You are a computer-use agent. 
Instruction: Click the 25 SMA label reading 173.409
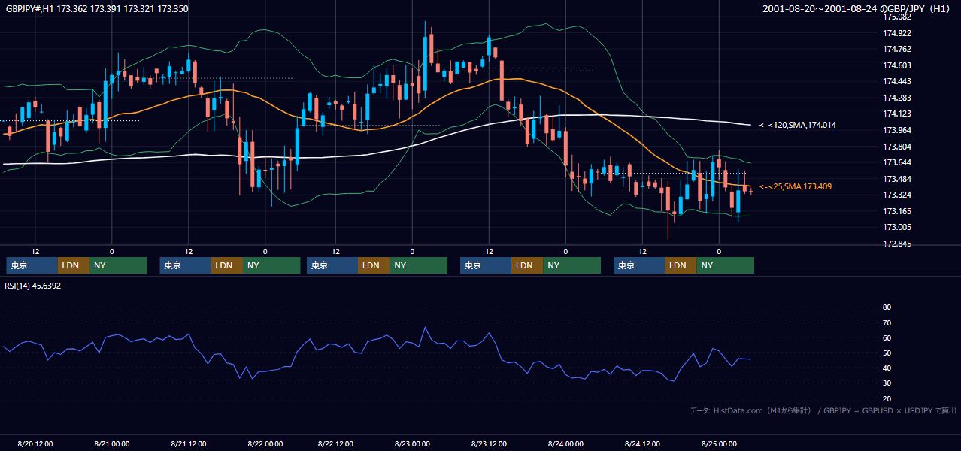(x=796, y=186)
